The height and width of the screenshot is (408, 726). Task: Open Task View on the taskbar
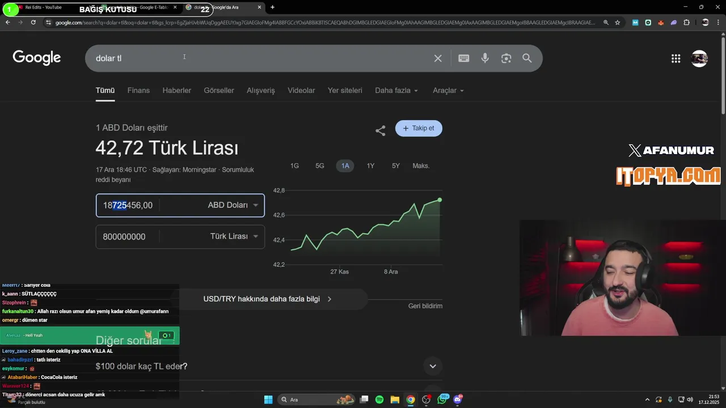pyautogui.click(x=364, y=399)
